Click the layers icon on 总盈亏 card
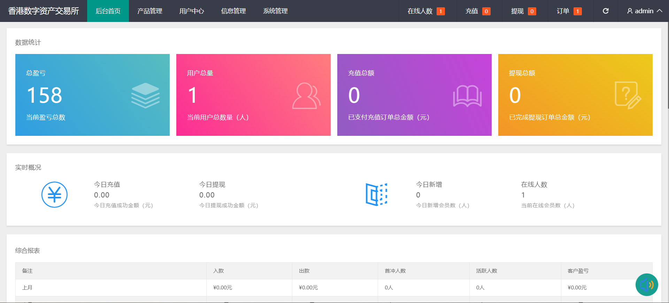Image resolution: width=669 pixels, height=303 pixels. pos(145,95)
